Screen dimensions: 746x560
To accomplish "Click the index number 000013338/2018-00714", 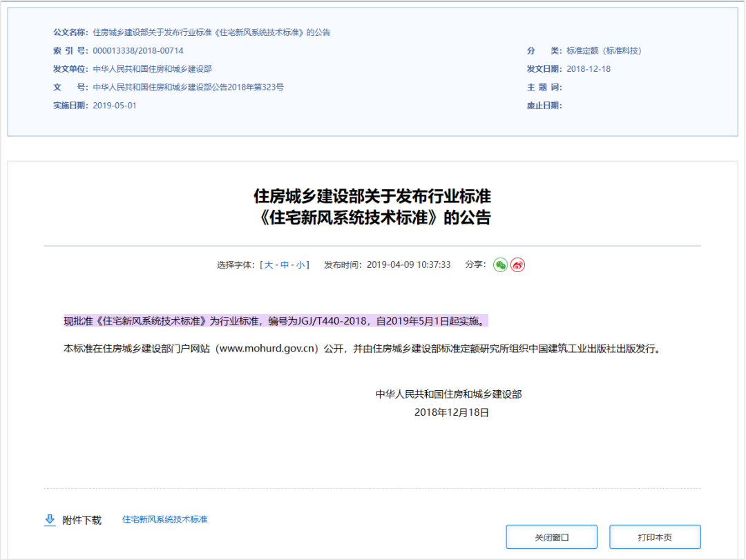I will coord(138,50).
